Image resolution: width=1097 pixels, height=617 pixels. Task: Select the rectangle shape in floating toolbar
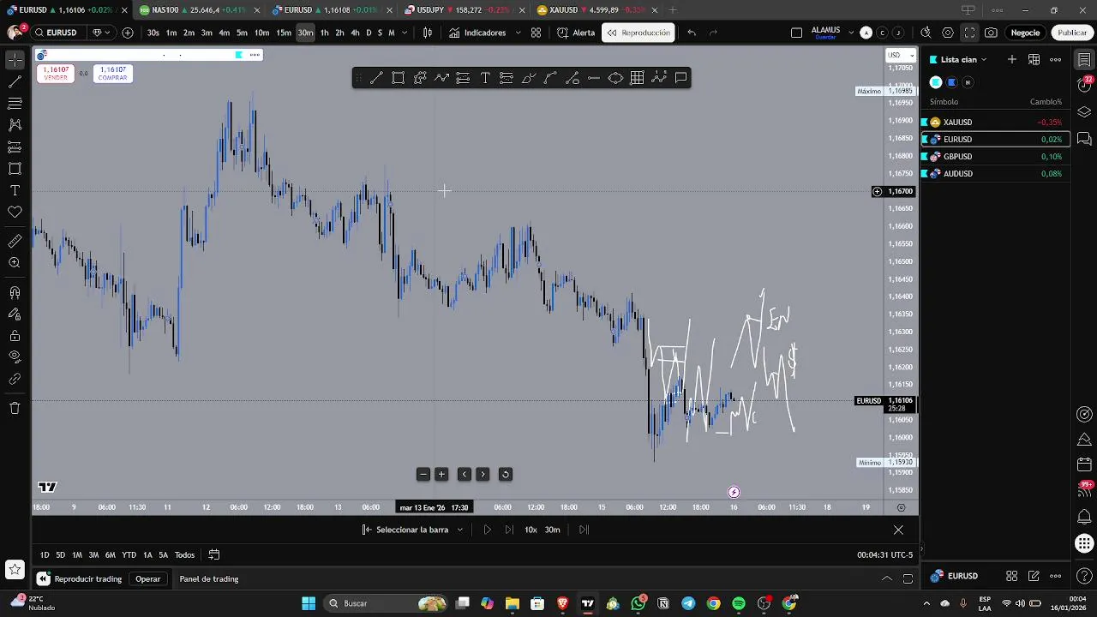point(399,78)
